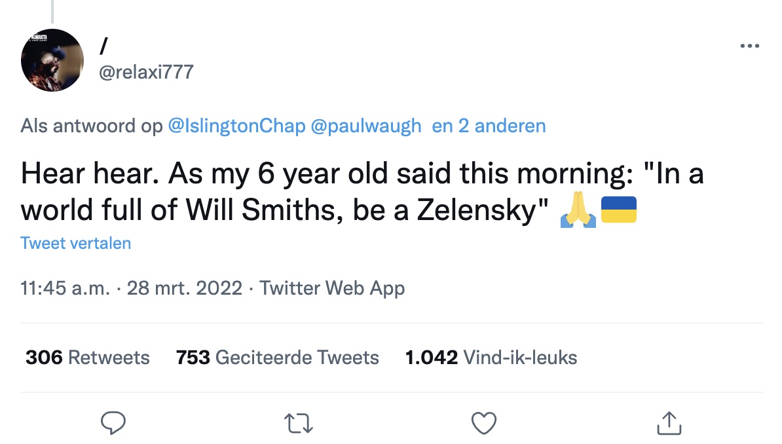Open the more options three-dot menu

(x=749, y=46)
